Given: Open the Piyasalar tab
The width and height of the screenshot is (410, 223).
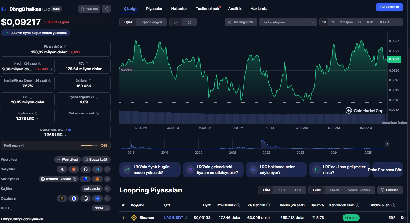Looking at the screenshot, I should pos(154,9).
